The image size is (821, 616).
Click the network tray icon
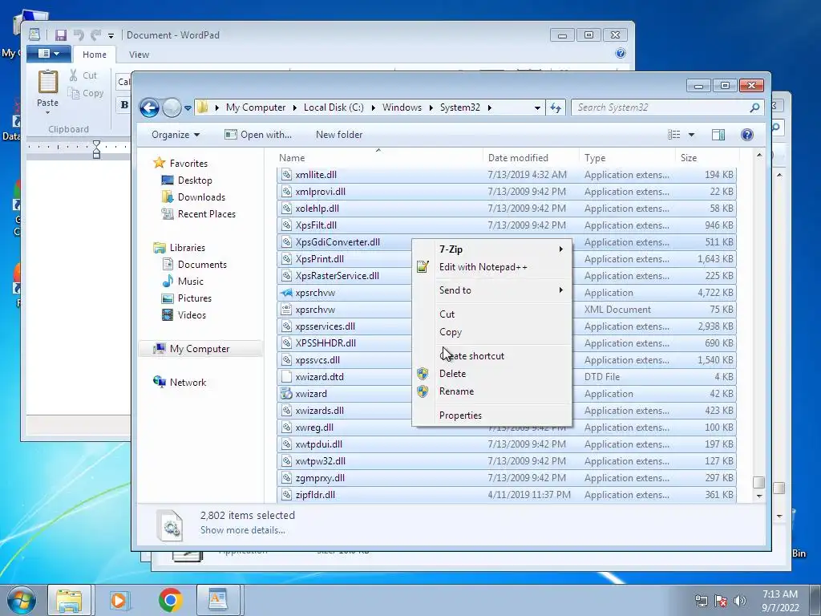(701, 601)
